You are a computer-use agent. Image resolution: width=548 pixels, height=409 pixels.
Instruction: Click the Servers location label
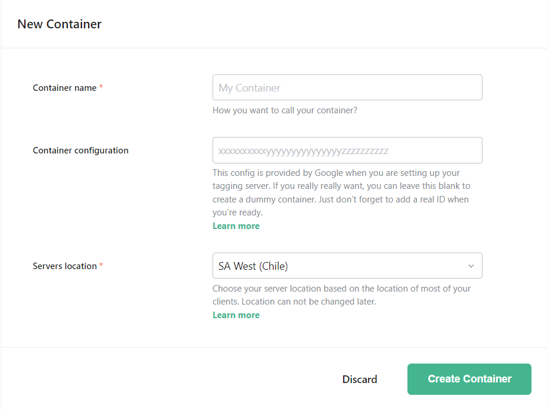[64, 266]
